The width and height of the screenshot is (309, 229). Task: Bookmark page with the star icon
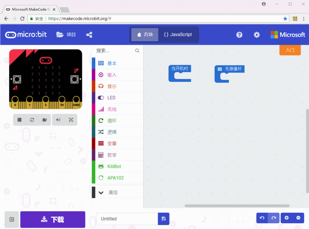[x=285, y=19]
